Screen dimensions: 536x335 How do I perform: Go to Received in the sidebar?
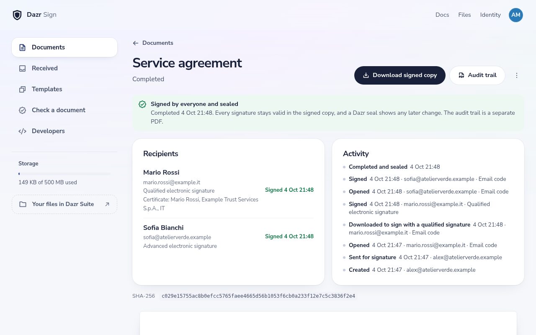pyautogui.click(x=64, y=68)
